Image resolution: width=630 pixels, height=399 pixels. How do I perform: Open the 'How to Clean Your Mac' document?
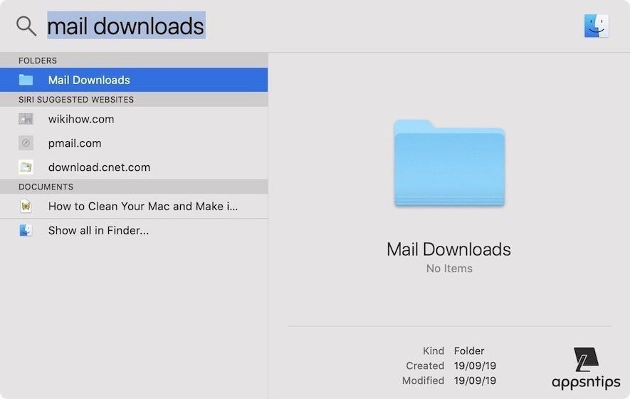tap(142, 206)
